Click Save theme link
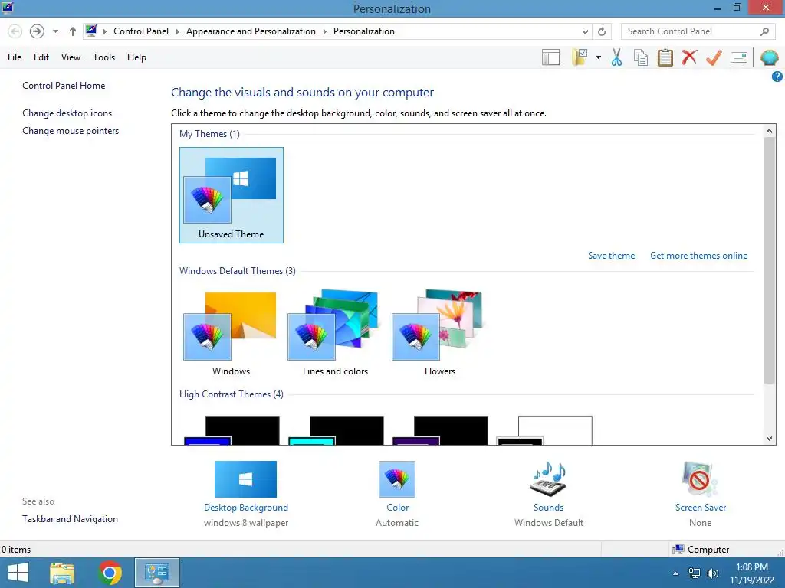The height and width of the screenshot is (588, 785). (x=611, y=256)
